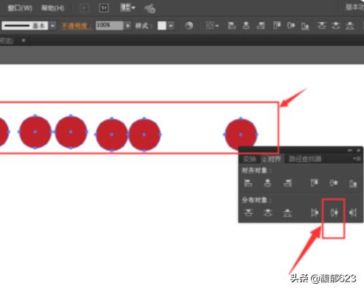The height and width of the screenshot is (291, 364).
Task: Expand the opacity slider arrow beside 100%
Action: [x=127, y=25]
